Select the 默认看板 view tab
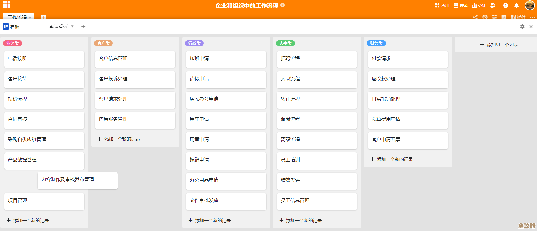 click(x=59, y=26)
